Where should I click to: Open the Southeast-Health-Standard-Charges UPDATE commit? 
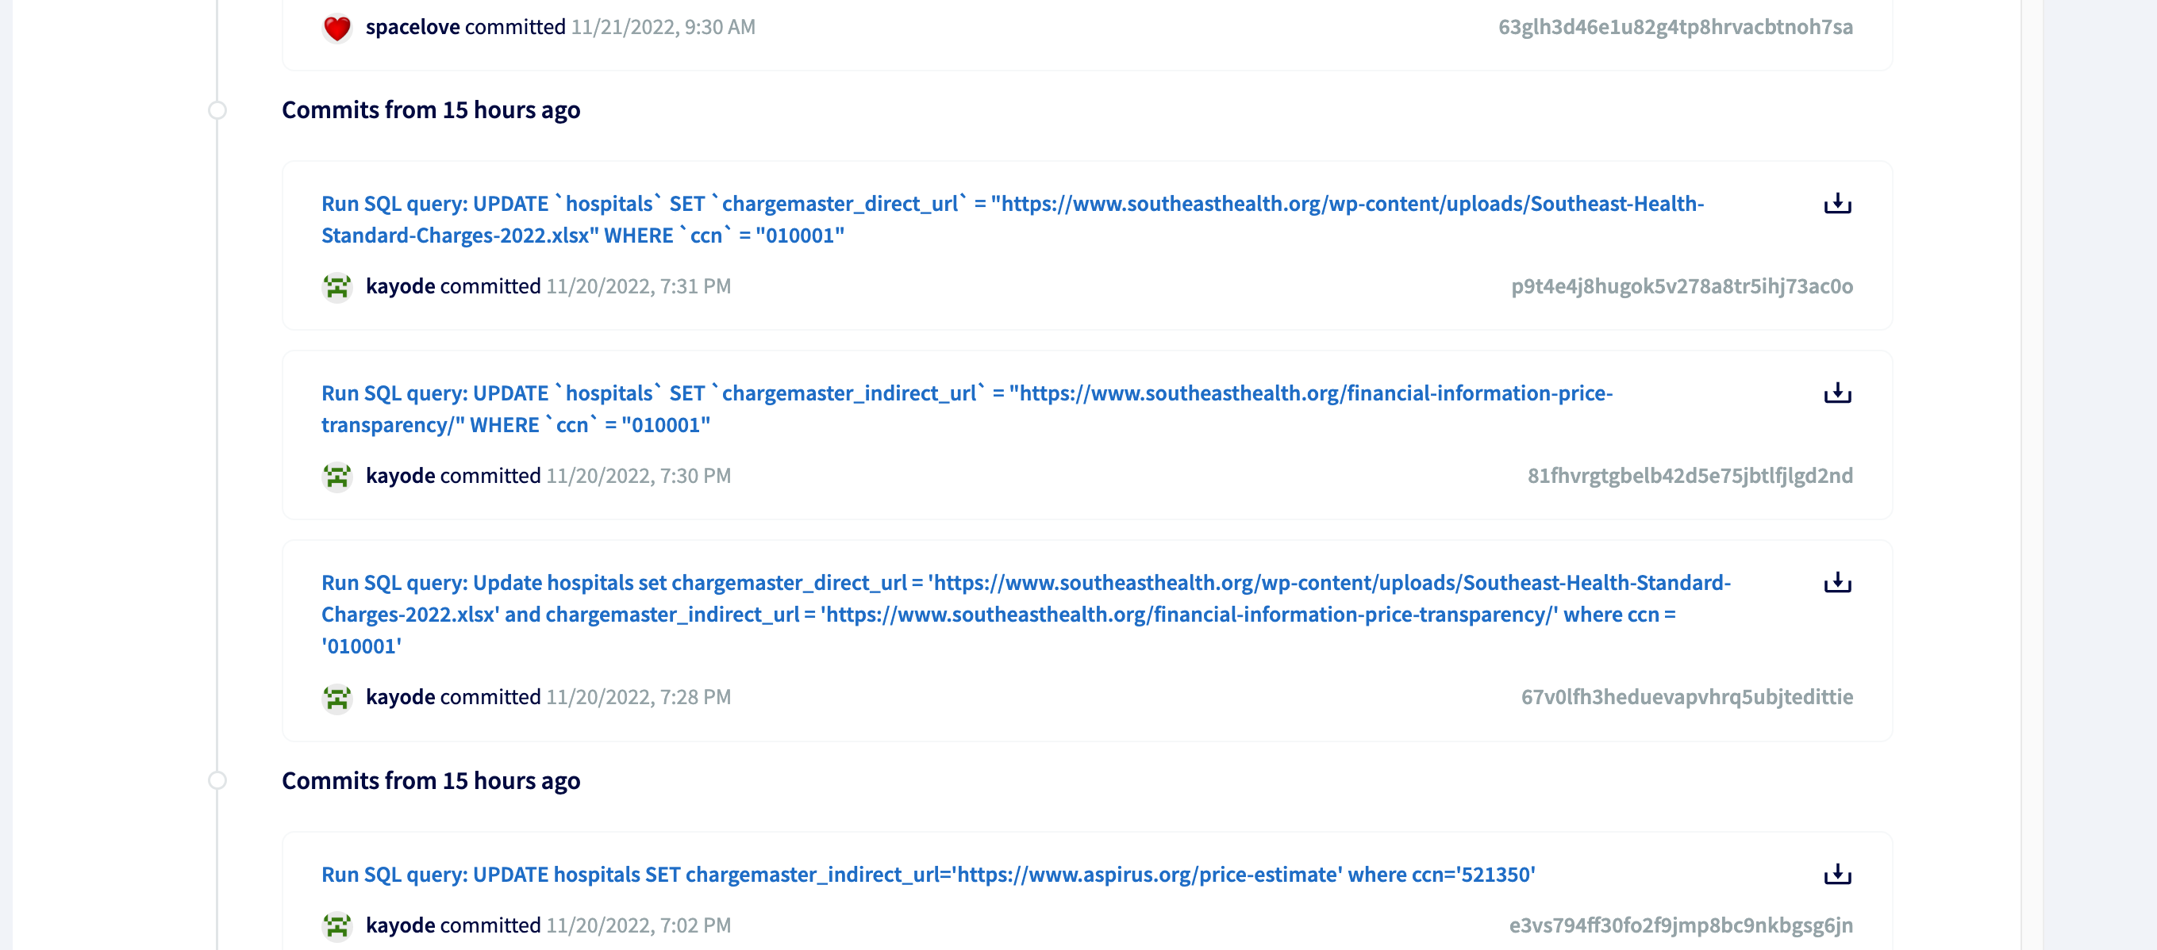(x=921, y=201)
